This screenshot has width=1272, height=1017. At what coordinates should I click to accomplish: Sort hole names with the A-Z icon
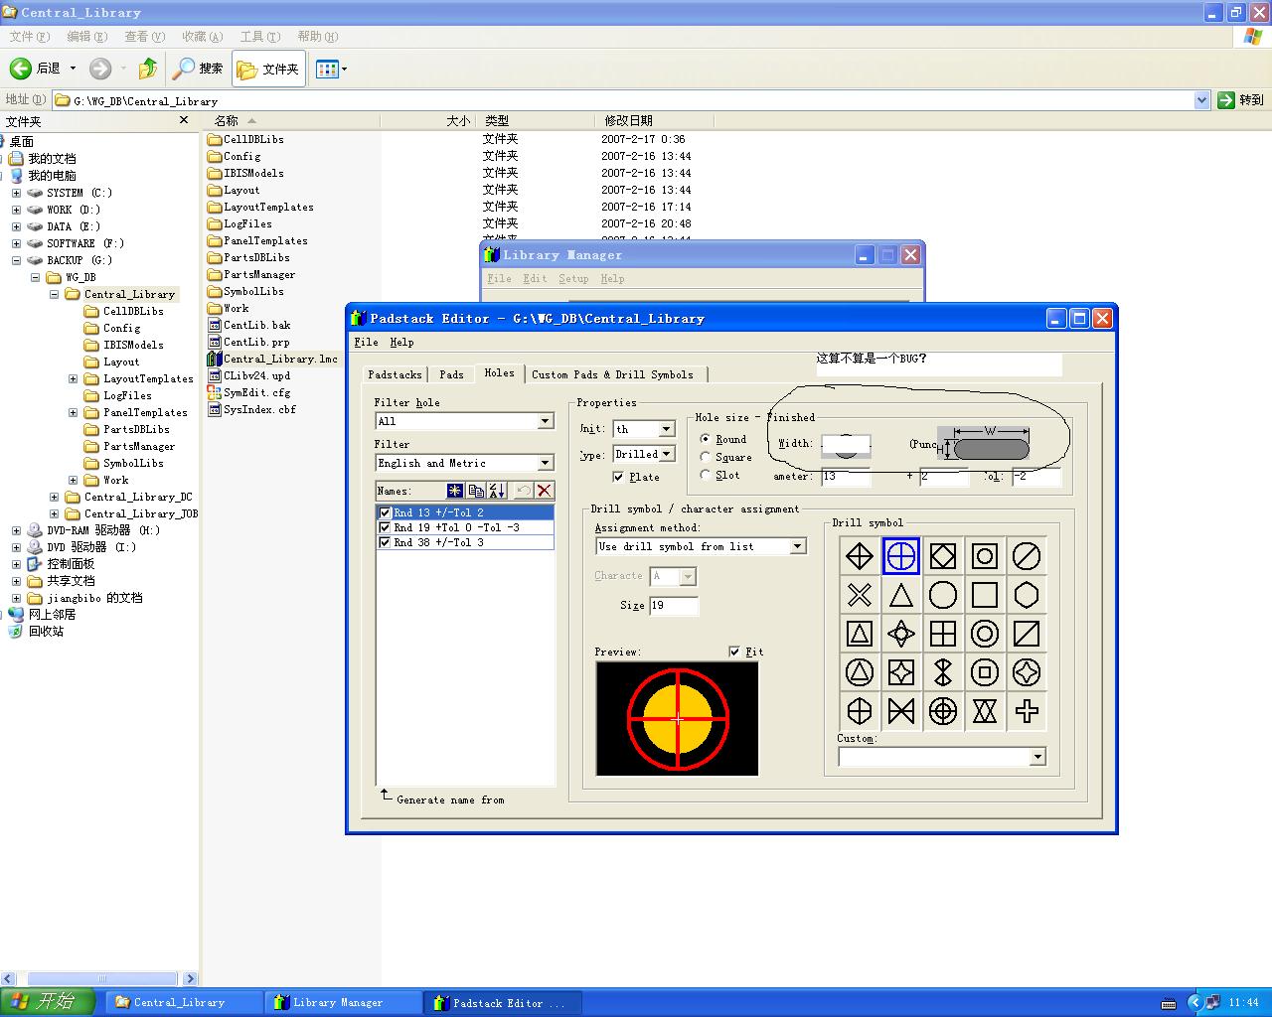(497, 491)
